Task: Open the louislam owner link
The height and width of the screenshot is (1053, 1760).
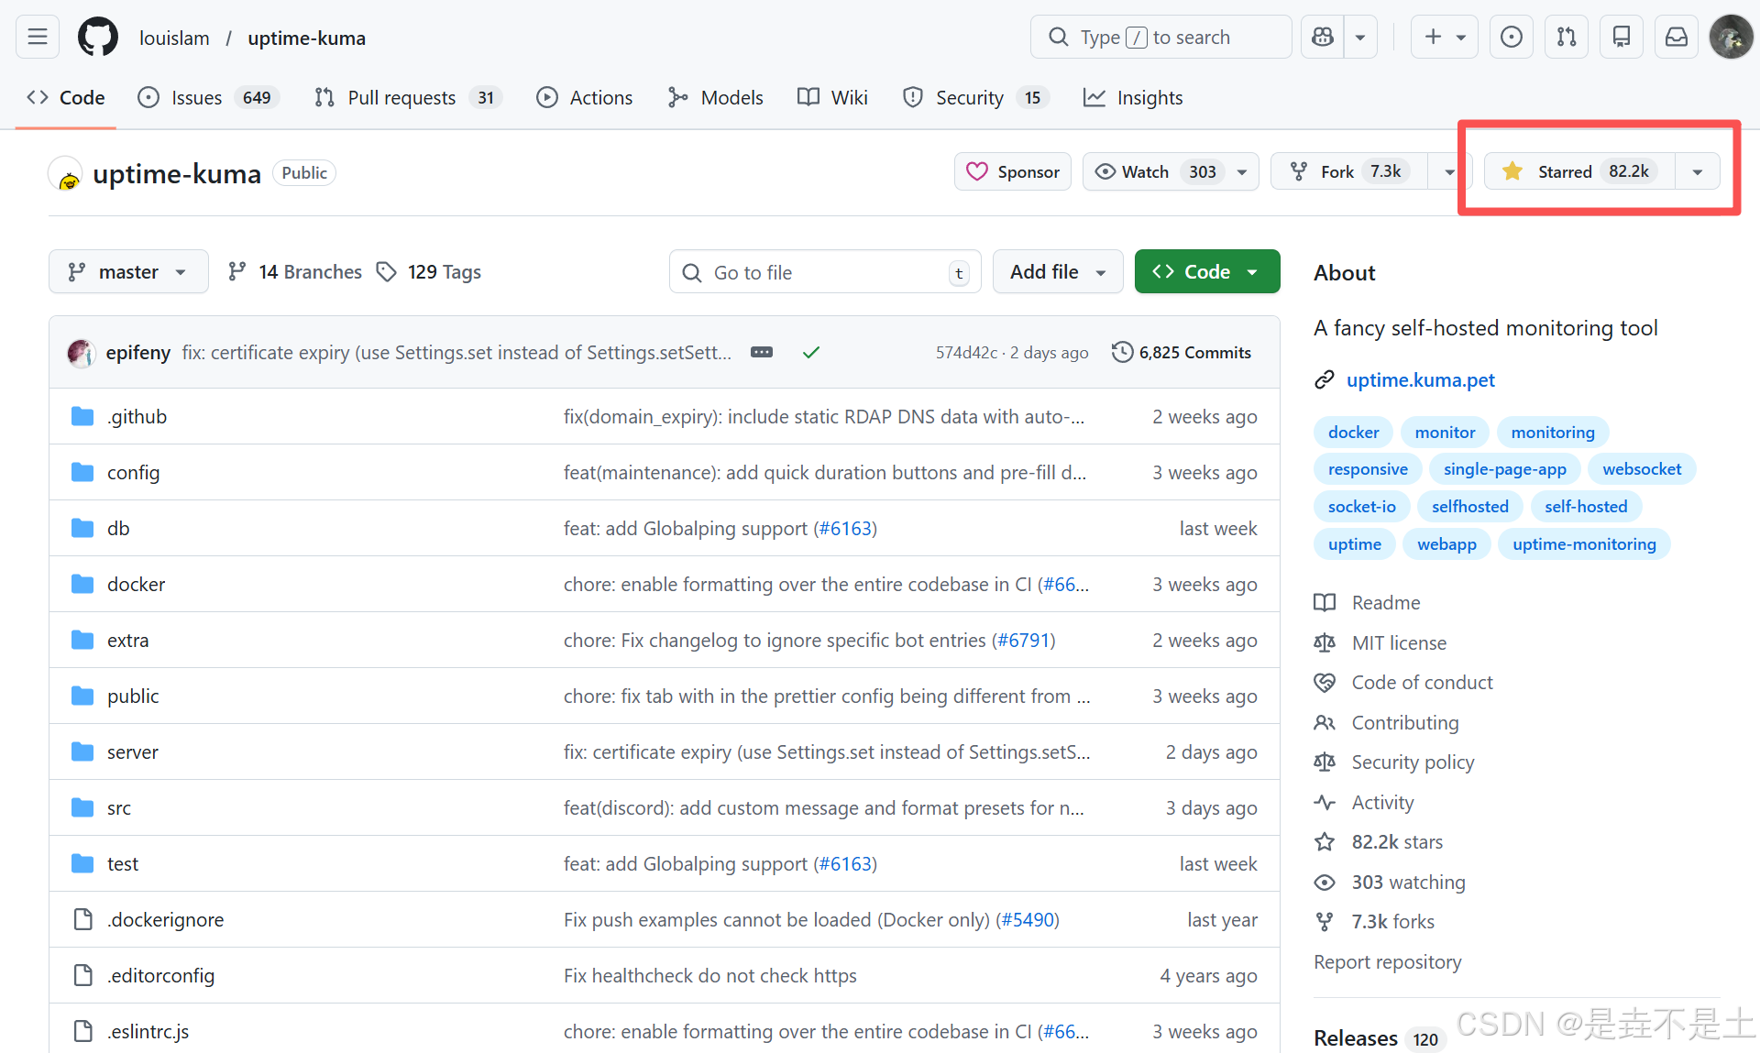Action: (x=174, y=38)
